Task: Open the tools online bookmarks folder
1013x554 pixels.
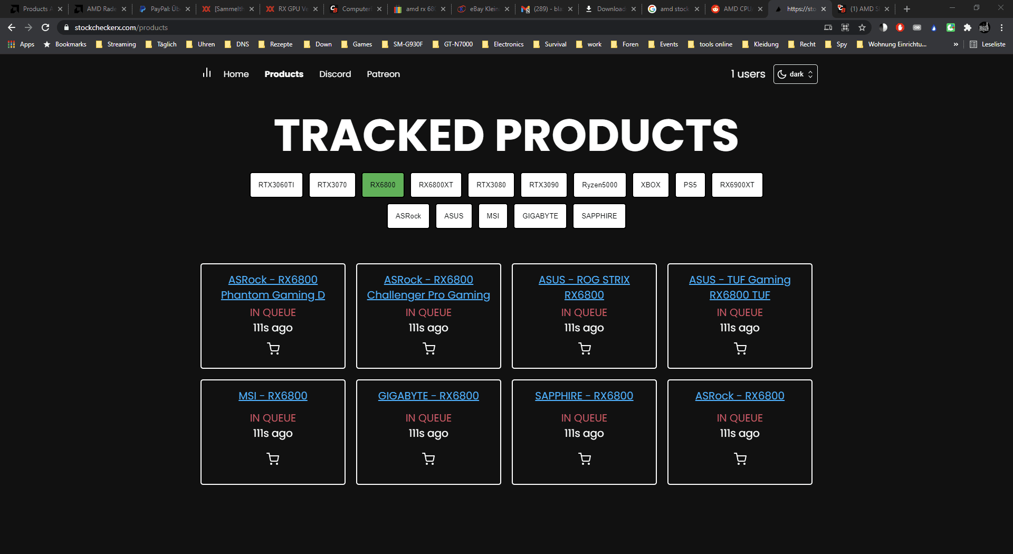Action: [x=710, y=44]
